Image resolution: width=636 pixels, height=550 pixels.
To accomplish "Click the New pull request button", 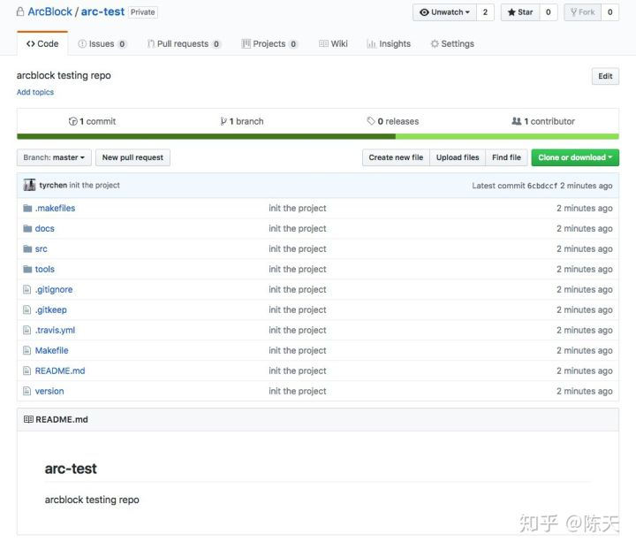I will click(x=132, y=157).
